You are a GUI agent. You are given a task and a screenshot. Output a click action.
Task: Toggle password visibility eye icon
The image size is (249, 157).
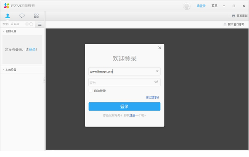156,82
